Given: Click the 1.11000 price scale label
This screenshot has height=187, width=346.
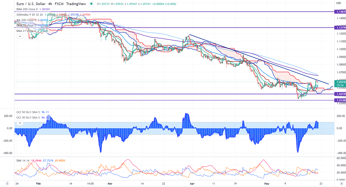Looking at the screenshot, I should pos(341,41).
